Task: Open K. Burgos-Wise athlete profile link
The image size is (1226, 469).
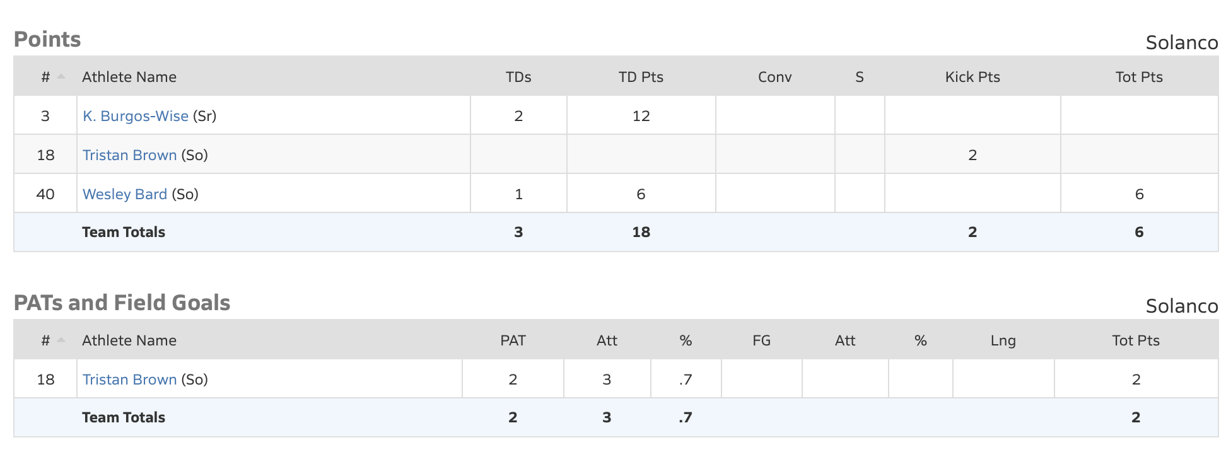Action: [x=136, y=116]
